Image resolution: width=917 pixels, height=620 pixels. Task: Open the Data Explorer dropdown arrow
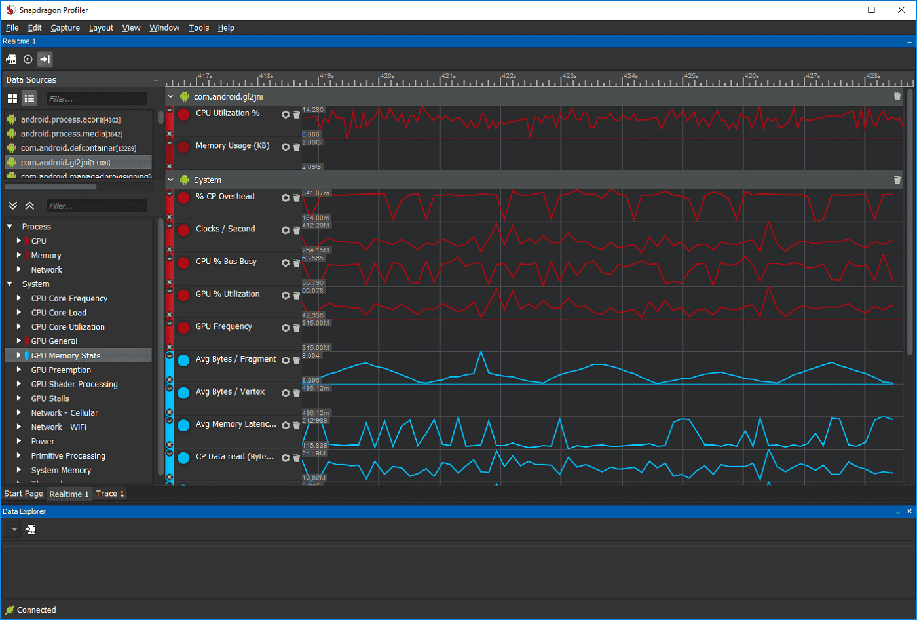(14, 530)
